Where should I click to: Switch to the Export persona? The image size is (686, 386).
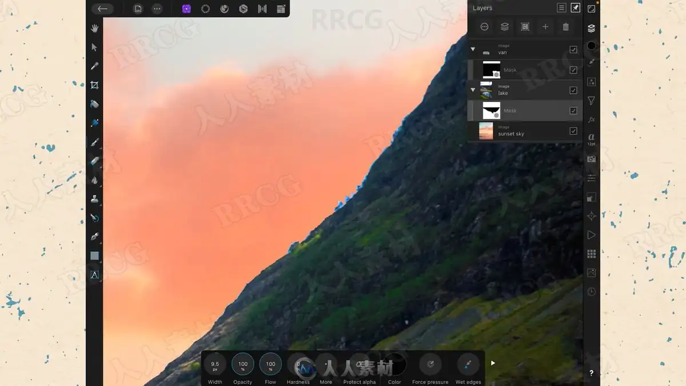tap(281, 9)
